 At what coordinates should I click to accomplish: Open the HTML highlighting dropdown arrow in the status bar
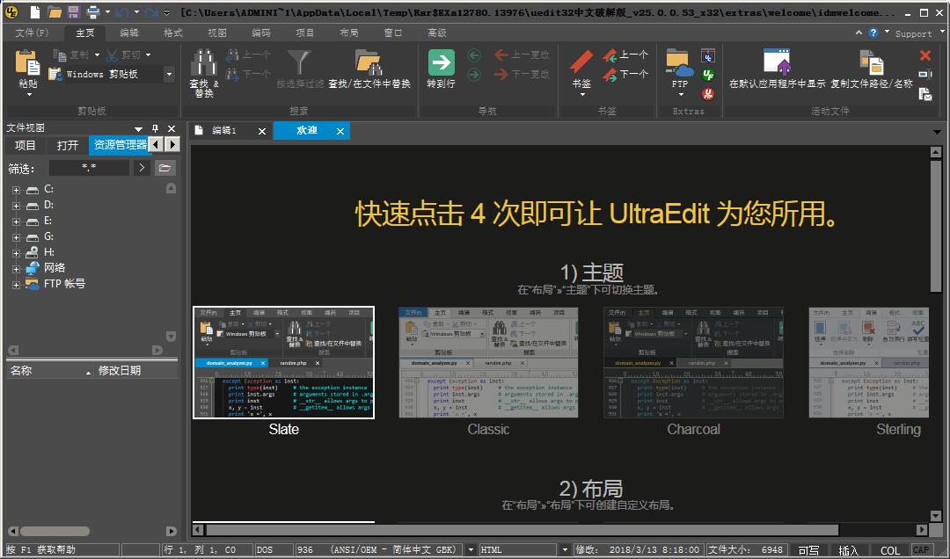pyautogui.click(x=565, y=550)
